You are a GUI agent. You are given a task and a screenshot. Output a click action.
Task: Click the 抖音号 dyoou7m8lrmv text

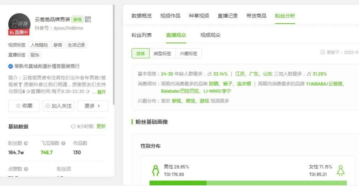click(x=59, y=28)
